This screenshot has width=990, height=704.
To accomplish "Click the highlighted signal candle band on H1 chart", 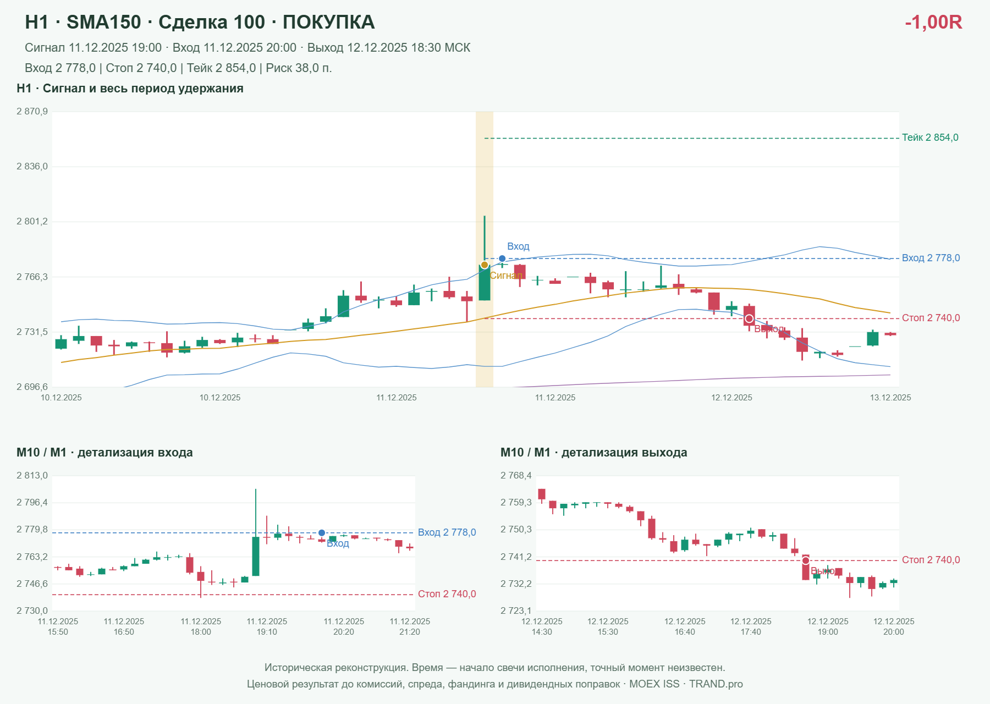I will click(x=485, y=249).
